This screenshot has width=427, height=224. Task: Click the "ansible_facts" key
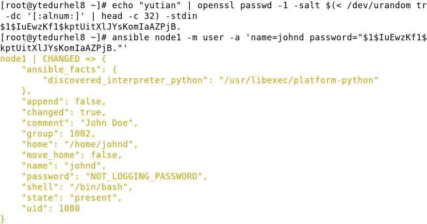[x=61, y=69]
